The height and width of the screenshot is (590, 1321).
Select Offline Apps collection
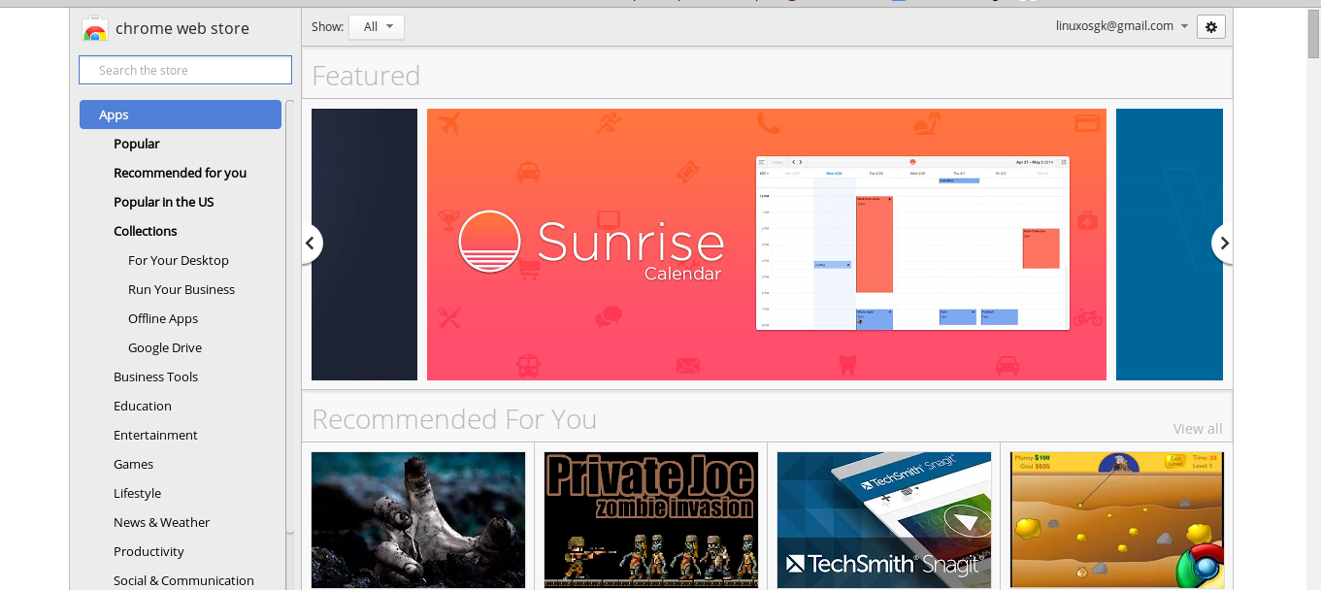[x=163, y=318]
